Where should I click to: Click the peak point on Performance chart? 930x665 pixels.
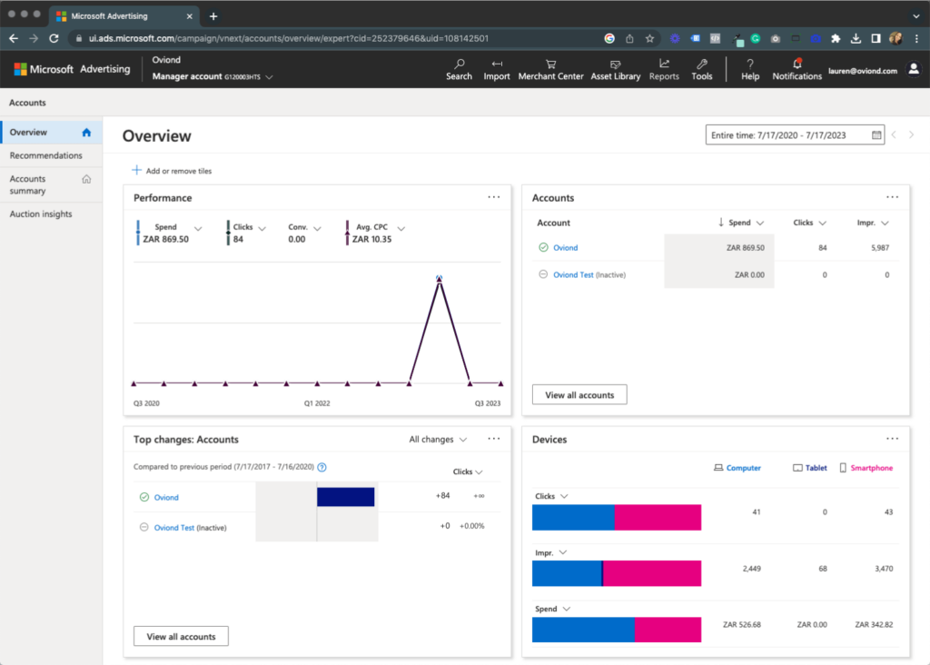tap(439, 278)
